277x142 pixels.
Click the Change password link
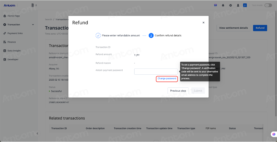tap(167, 78)
